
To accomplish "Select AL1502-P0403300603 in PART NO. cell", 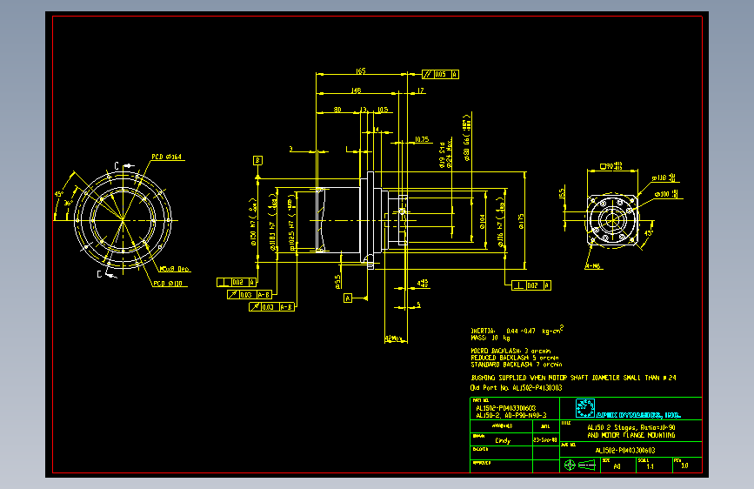I will click(506, 408).
